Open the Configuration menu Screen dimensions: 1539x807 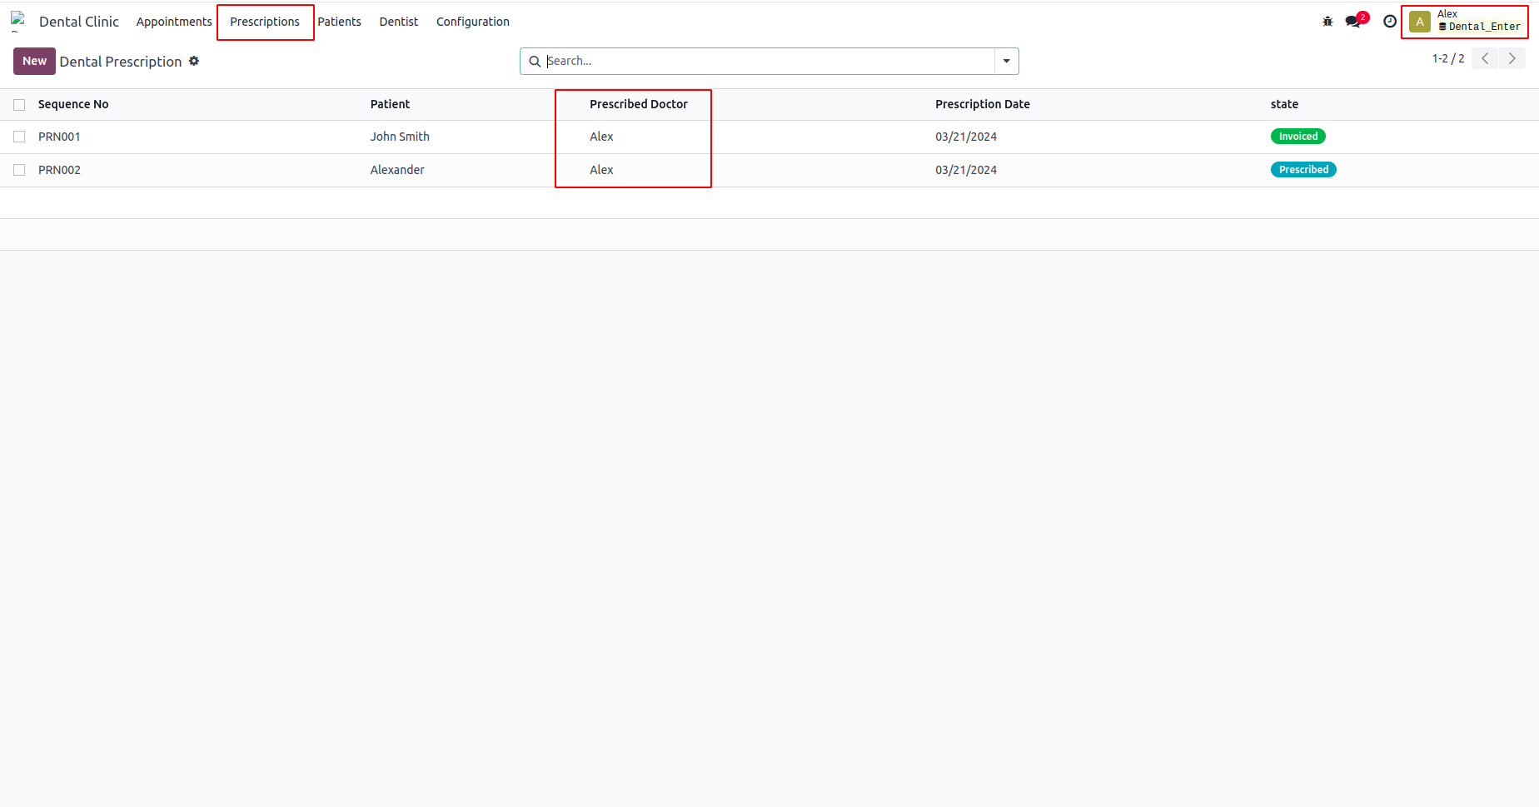[473, 22]
